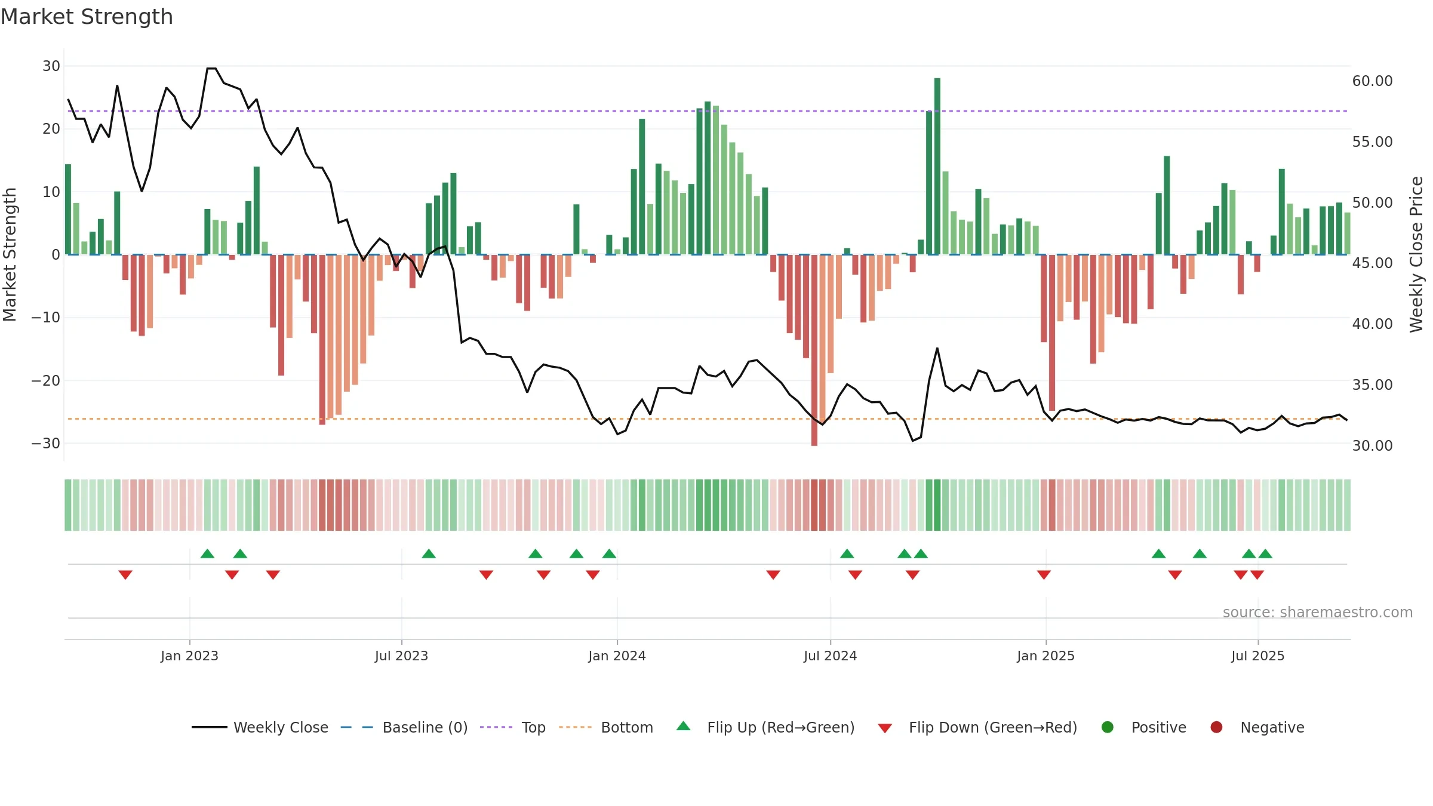
Task: Click the blue dashed Baseline line sample
Action: pyautogui.click(x=356, y=727)
